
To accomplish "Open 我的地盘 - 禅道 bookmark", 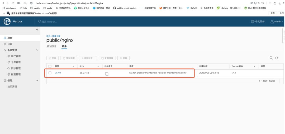I will click(x=101, y=8).
